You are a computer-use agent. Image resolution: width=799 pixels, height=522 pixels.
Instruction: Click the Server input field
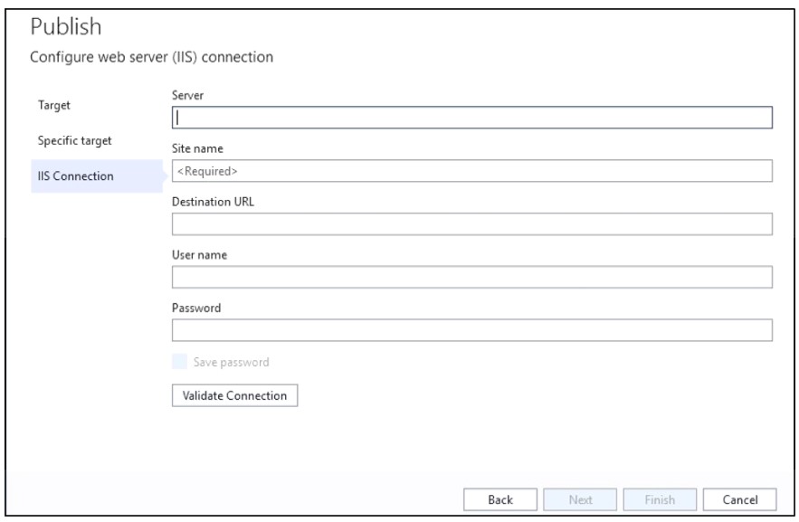pyautogui.click(x=471, y=118)
